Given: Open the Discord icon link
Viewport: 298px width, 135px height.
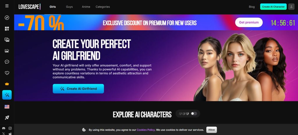Looking at the screenshot, I should pyautogui.click(x=3, y=128).
